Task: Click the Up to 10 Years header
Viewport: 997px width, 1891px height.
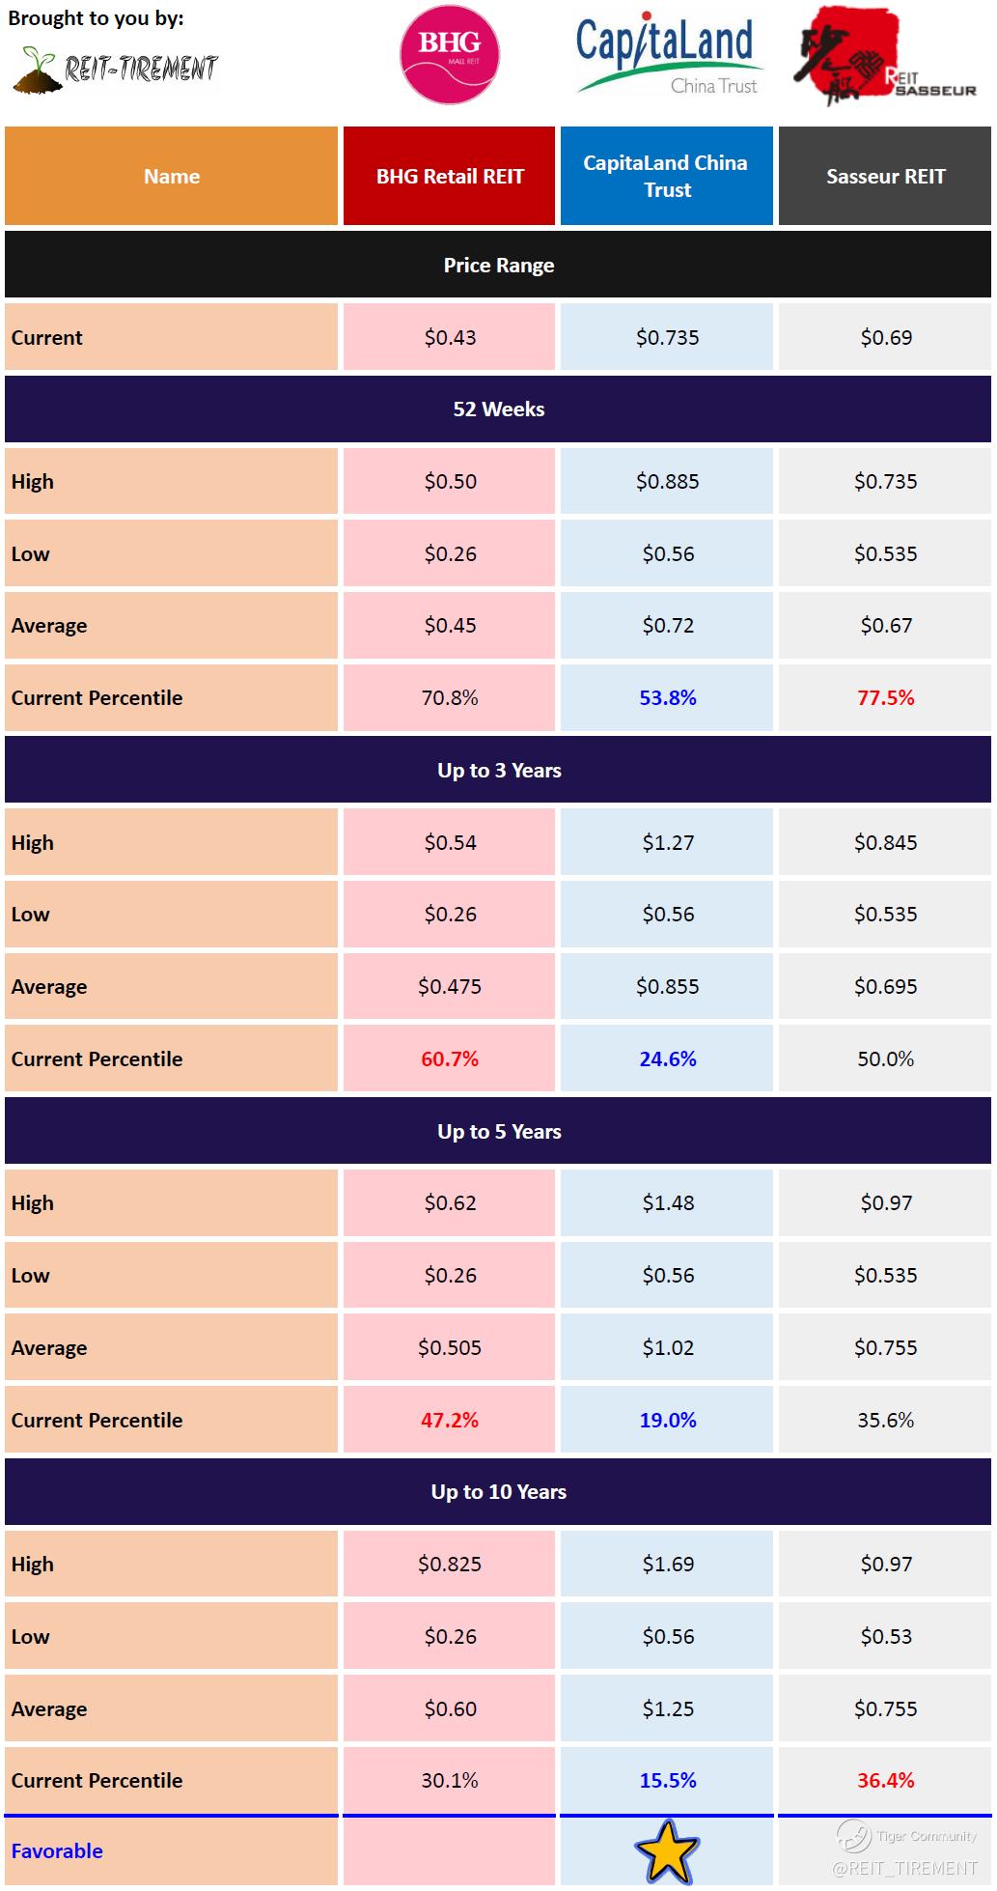Action: [x=498, y=1492]
